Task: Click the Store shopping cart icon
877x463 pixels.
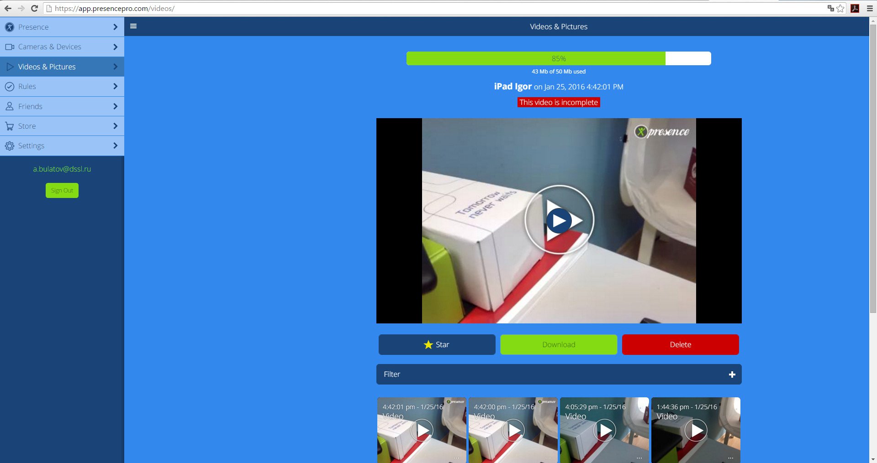Action: 10,126
